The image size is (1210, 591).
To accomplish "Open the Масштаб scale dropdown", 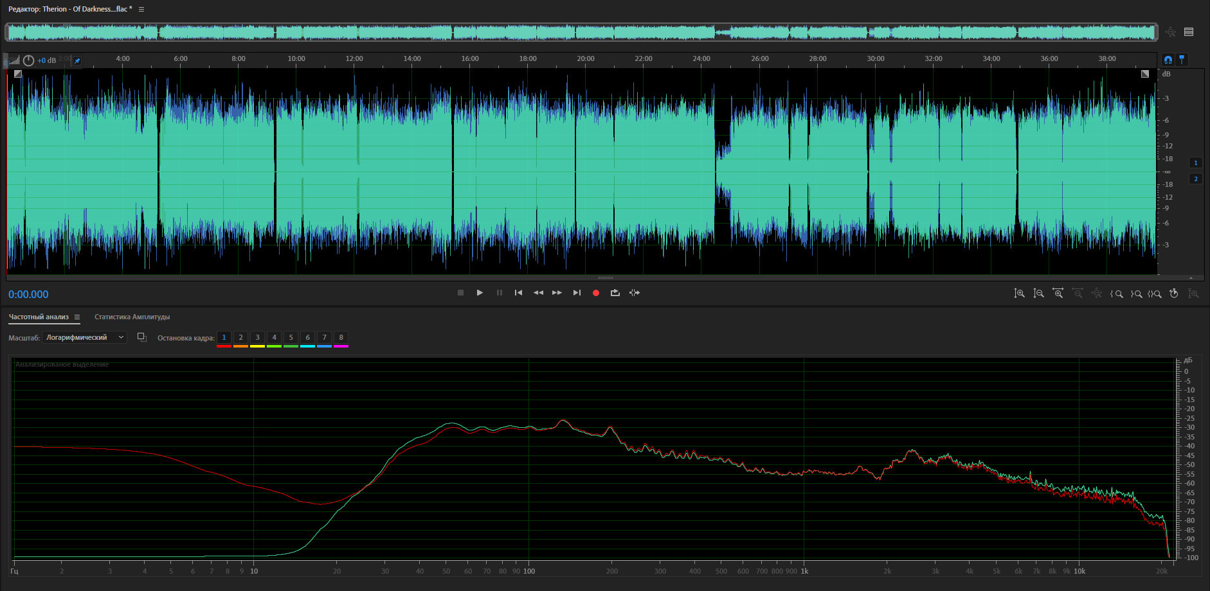I will tap(84, 337).
